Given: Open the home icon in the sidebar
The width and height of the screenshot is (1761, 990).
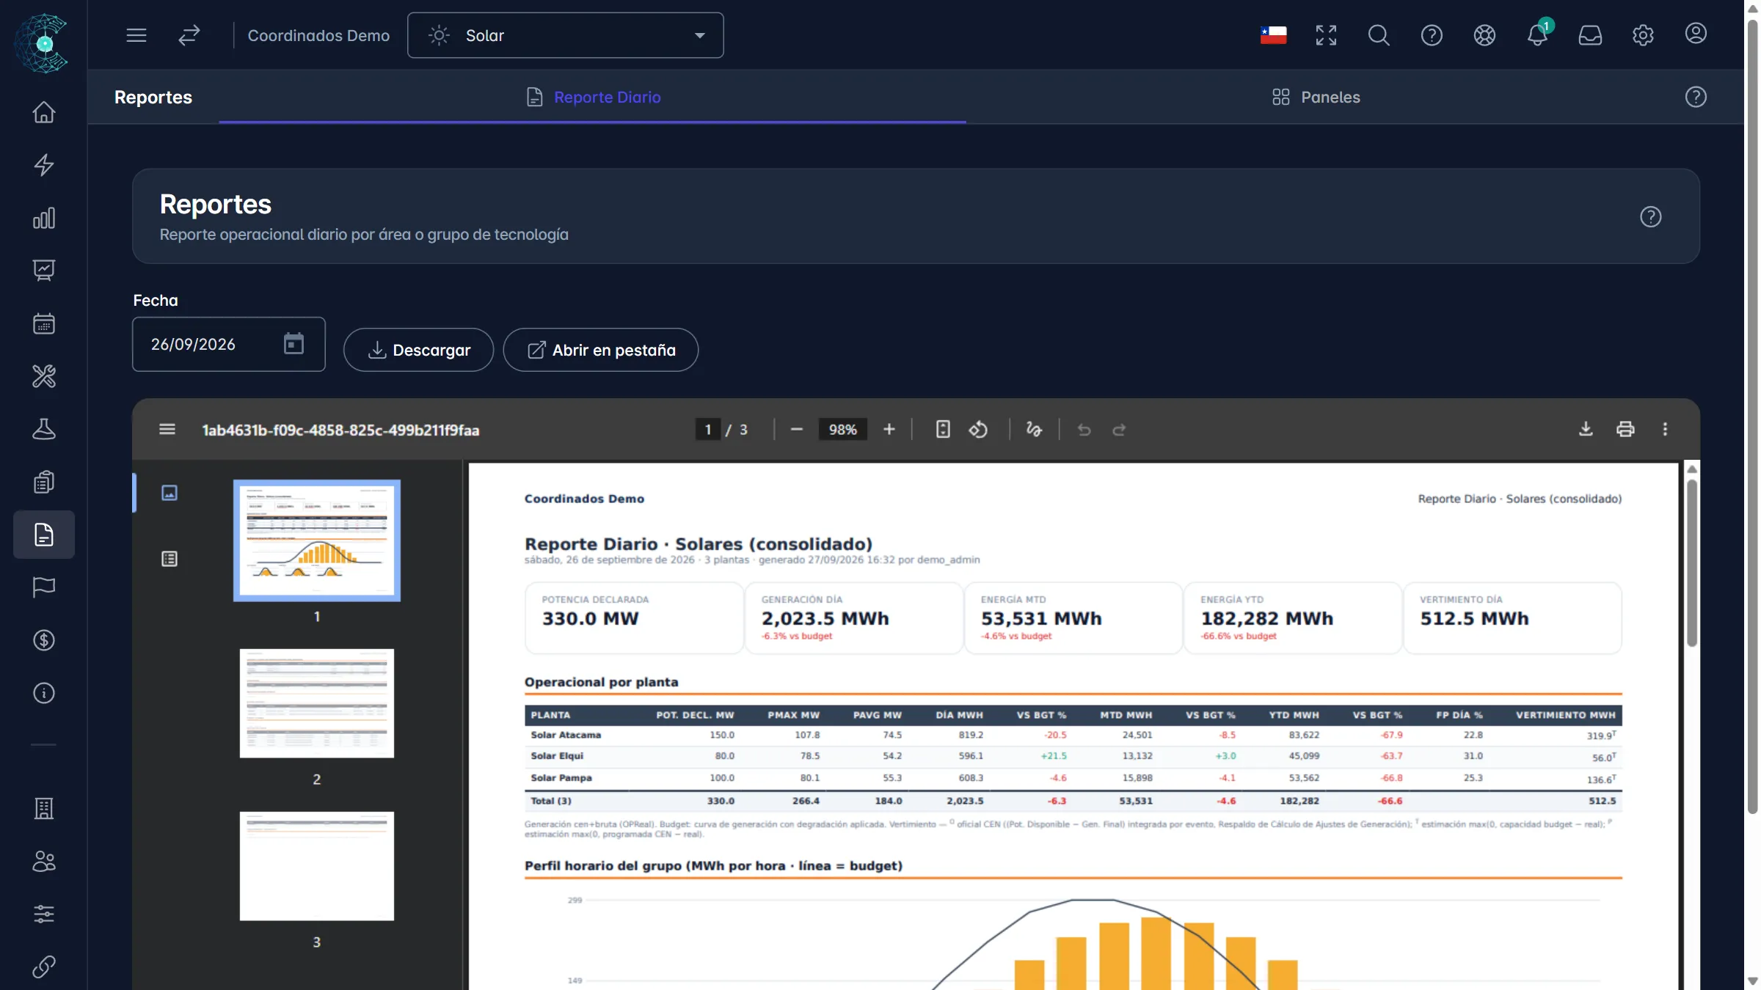Looking at the screenshot, I should point(44,112).
